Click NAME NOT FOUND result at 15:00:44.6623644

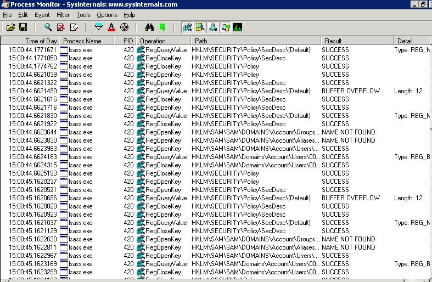pyautogui.click(x=349, y=132)
